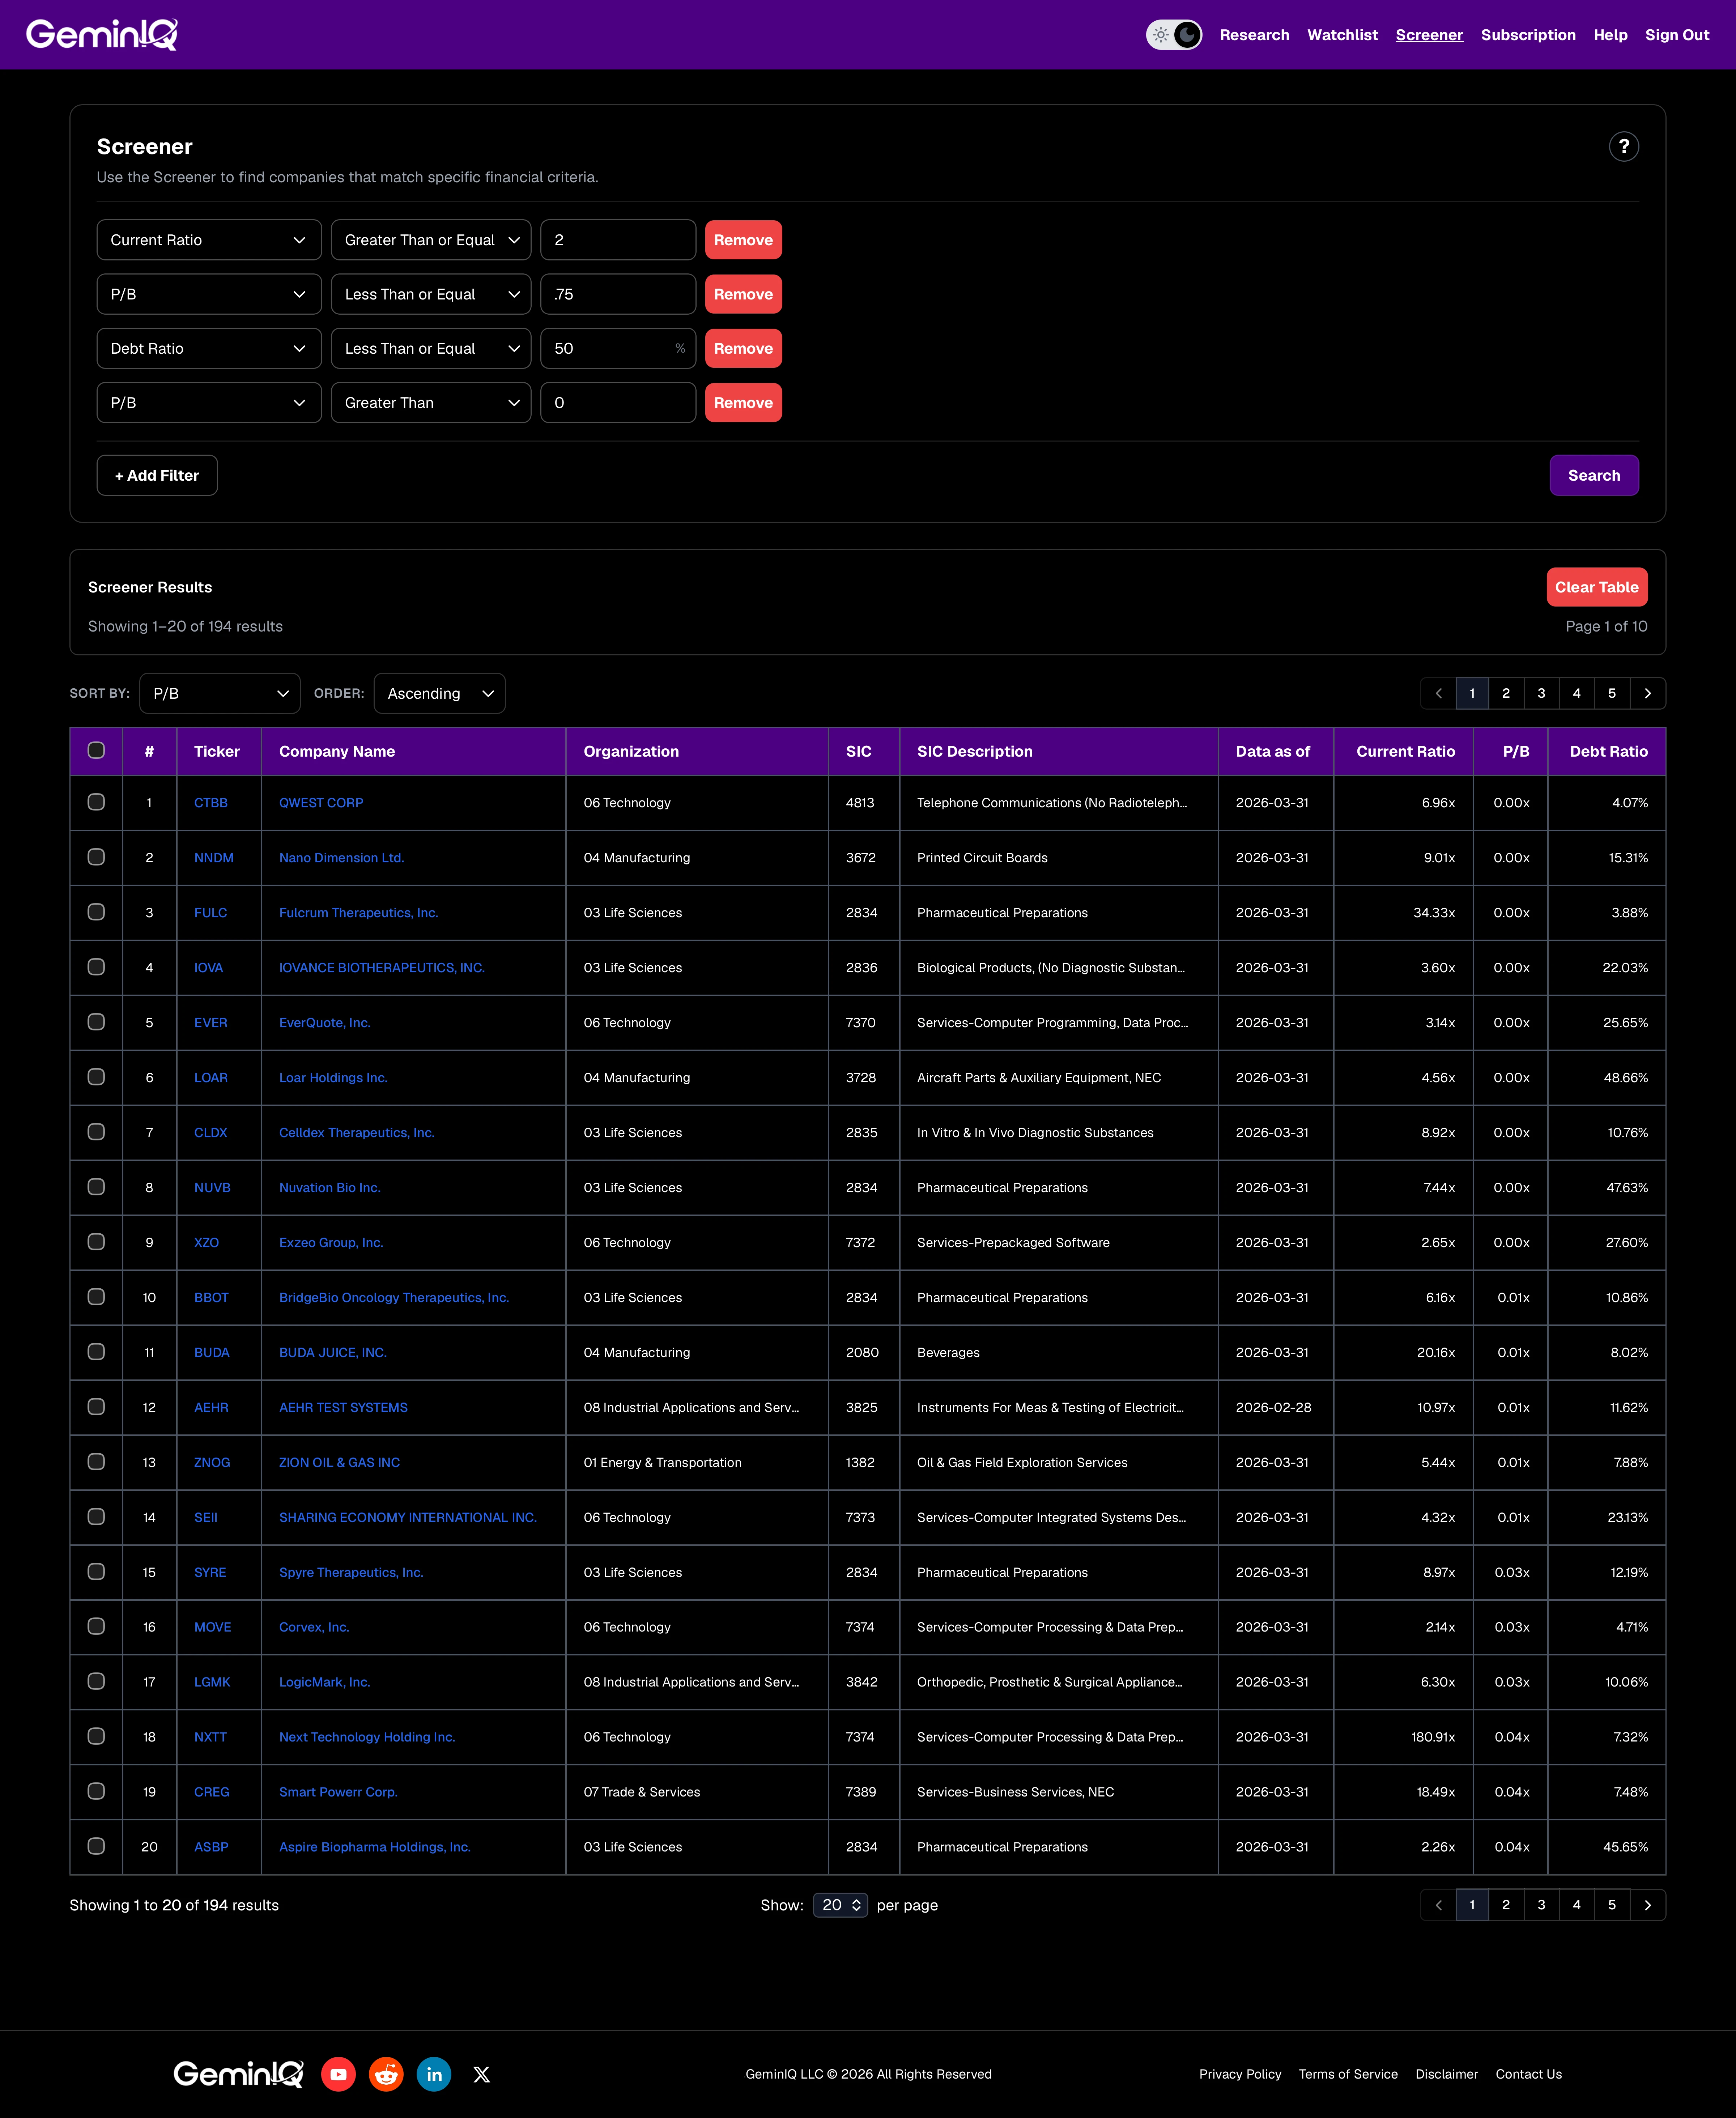The height and width of the screenshot is (2118, 1736).
Task: Open the Privacy Policy footer link
Action: (x=1240, y=2074)
